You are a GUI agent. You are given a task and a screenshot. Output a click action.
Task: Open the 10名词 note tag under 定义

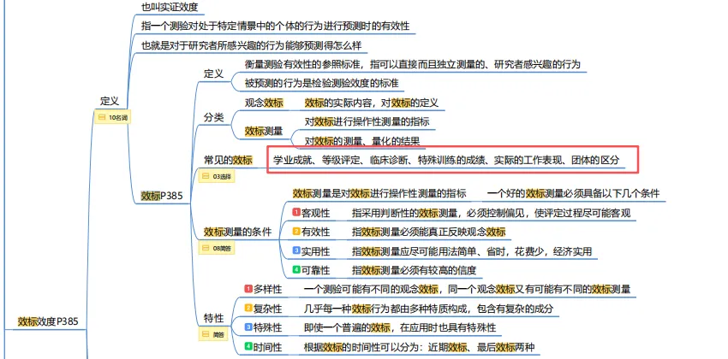[x=113, y=118]
